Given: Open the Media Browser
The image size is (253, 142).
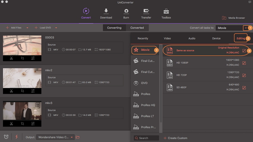Looking at the screenshot, I should click(233, 18).
